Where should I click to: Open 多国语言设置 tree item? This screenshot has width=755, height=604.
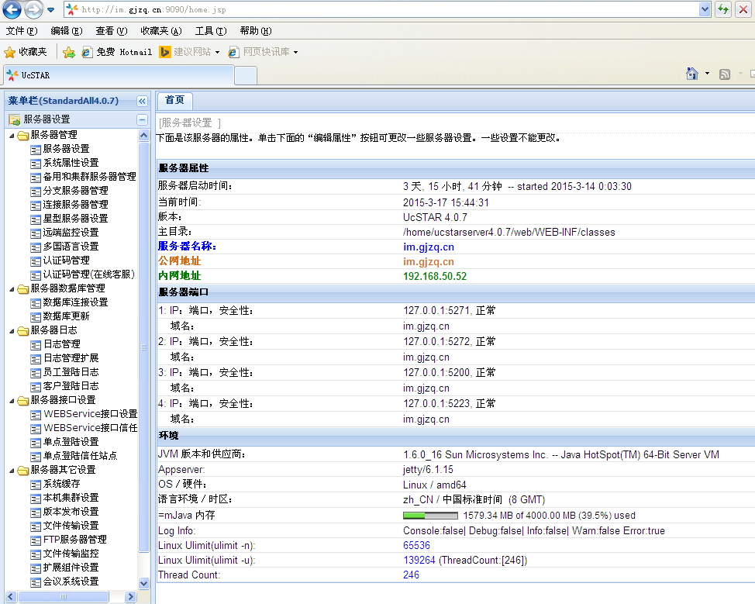click(71, 247)
